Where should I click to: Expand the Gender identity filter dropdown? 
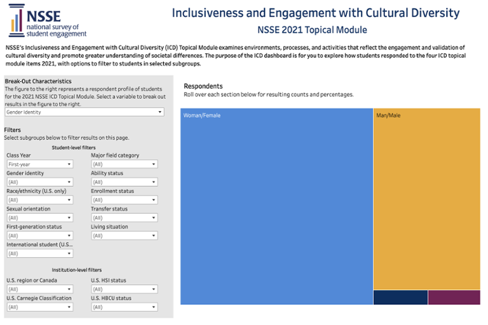tap(40, 182)
